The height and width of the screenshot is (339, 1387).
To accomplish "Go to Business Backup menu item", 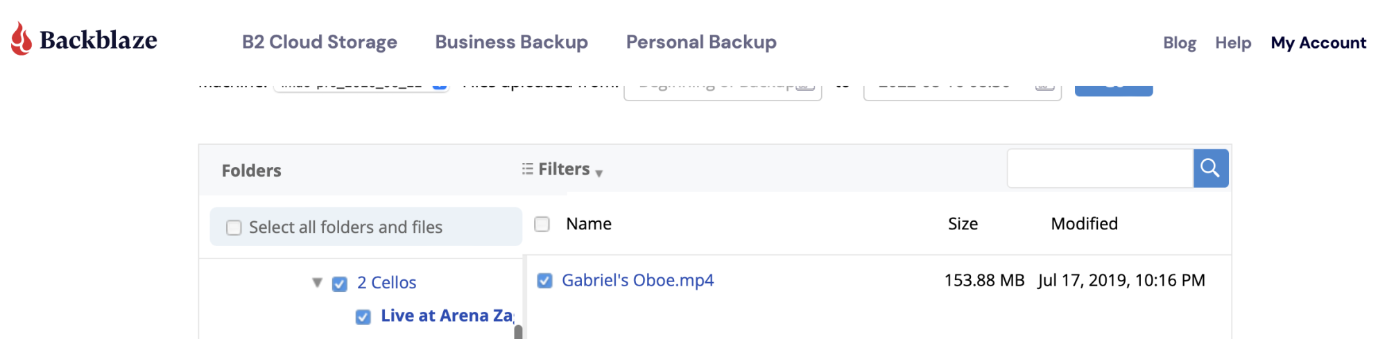I will tap(511, 42).
